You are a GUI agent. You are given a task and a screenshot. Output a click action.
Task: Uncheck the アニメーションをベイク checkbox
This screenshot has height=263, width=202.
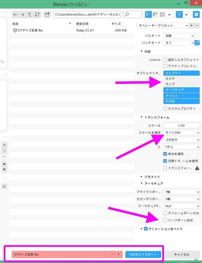click(146, 229)
